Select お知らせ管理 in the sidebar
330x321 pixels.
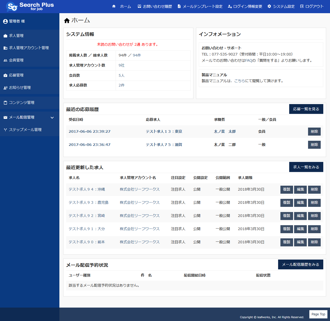[x=20, y=88]
